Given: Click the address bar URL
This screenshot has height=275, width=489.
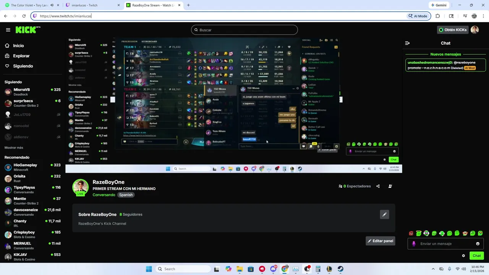Looking at the screenshot, I should point(66,16).
